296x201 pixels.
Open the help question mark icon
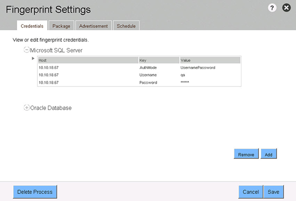[x=272, y=8]
